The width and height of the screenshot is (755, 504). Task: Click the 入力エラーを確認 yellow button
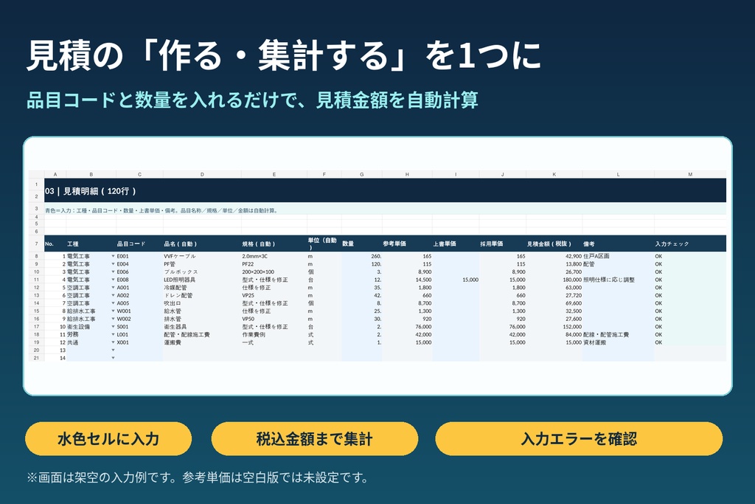(579, 438)
